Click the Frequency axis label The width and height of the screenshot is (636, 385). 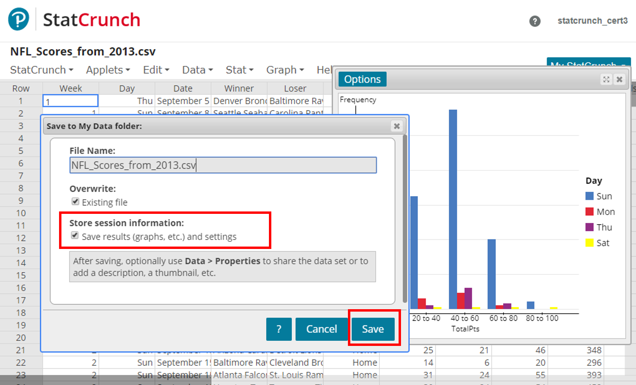tap(358, 100)
